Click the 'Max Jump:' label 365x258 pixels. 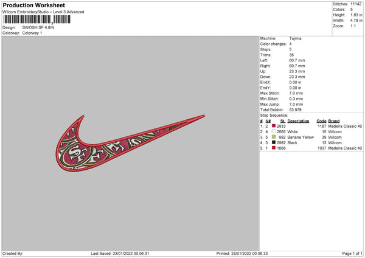click(269, 104)
